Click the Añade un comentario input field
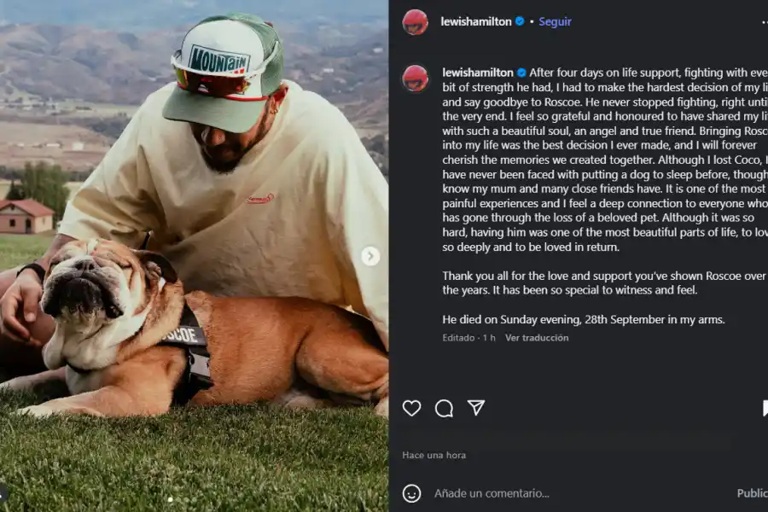The width and height of the screenshot is (768, 512). (x=512, y=492)
